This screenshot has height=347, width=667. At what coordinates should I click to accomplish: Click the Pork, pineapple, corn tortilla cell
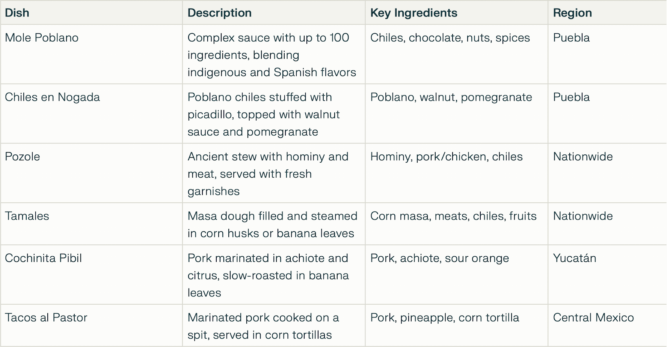tap(456, 325)
